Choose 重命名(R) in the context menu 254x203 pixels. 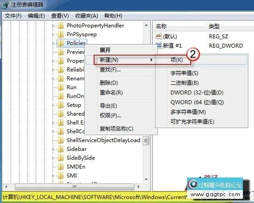tap(121, 93)
